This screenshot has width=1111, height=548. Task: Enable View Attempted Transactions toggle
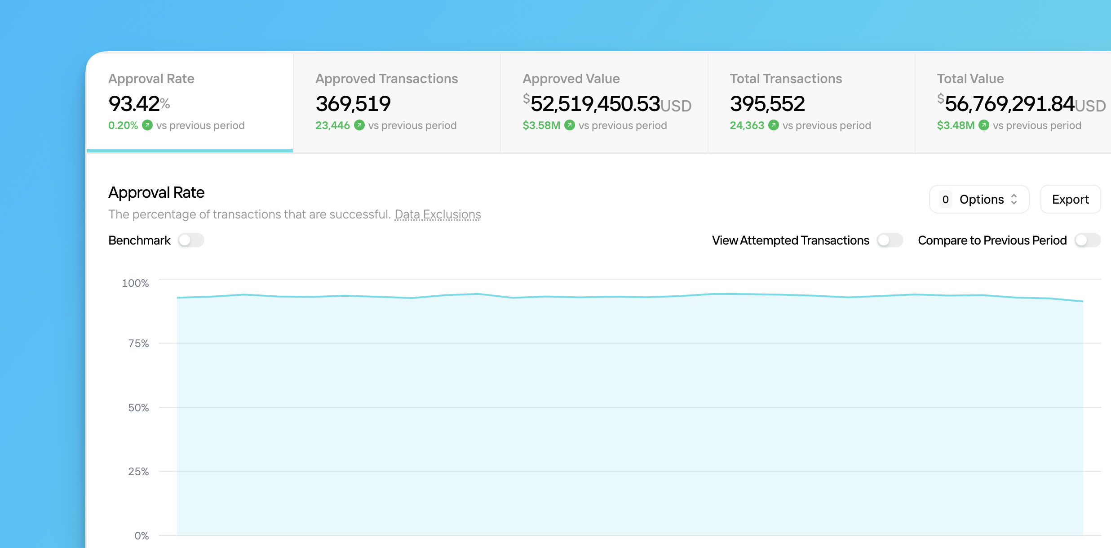pos(890,240)
